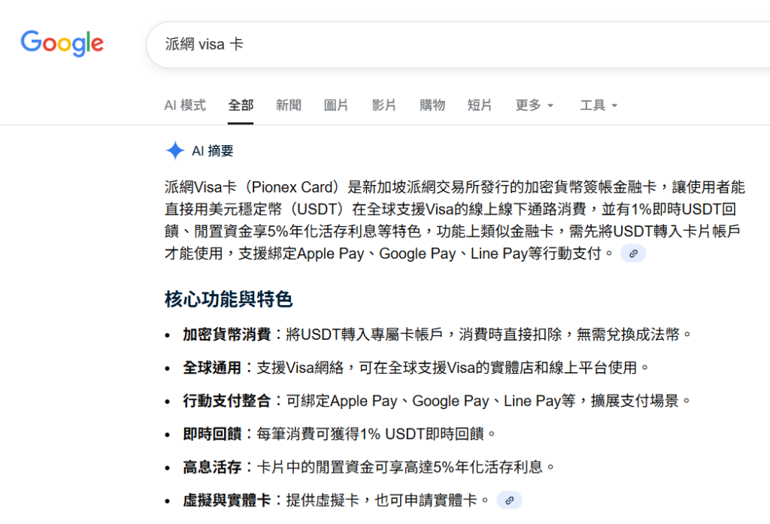Viewport: 770px width, 524px height.
Task: Click the 全球通用 bullet label
Action: (x=212, y=368)
